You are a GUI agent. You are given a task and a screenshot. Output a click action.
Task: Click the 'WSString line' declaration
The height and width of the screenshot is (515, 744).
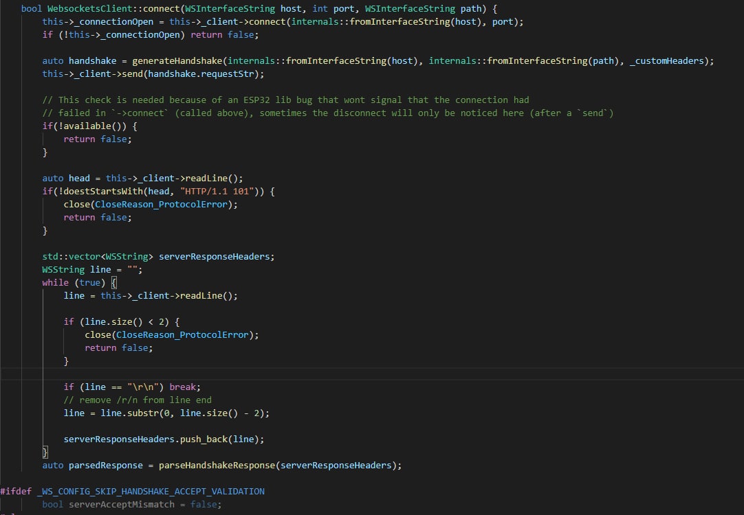click(x=76, y=270)
